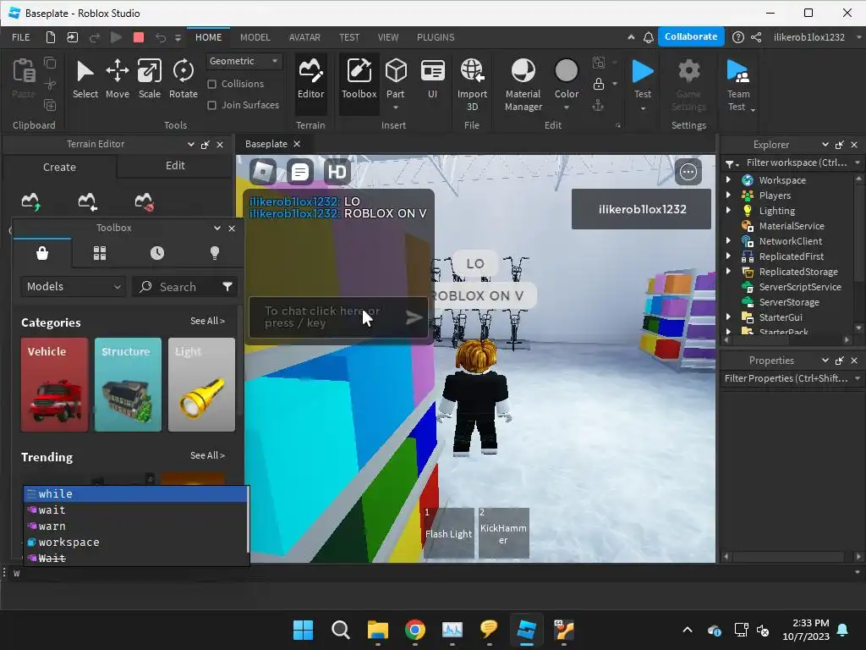
Task: Expand the NetworkClient tree node
Action: point(728,240)
